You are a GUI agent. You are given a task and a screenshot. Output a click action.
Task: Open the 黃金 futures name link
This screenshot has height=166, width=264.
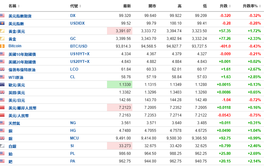click(12, 39)
